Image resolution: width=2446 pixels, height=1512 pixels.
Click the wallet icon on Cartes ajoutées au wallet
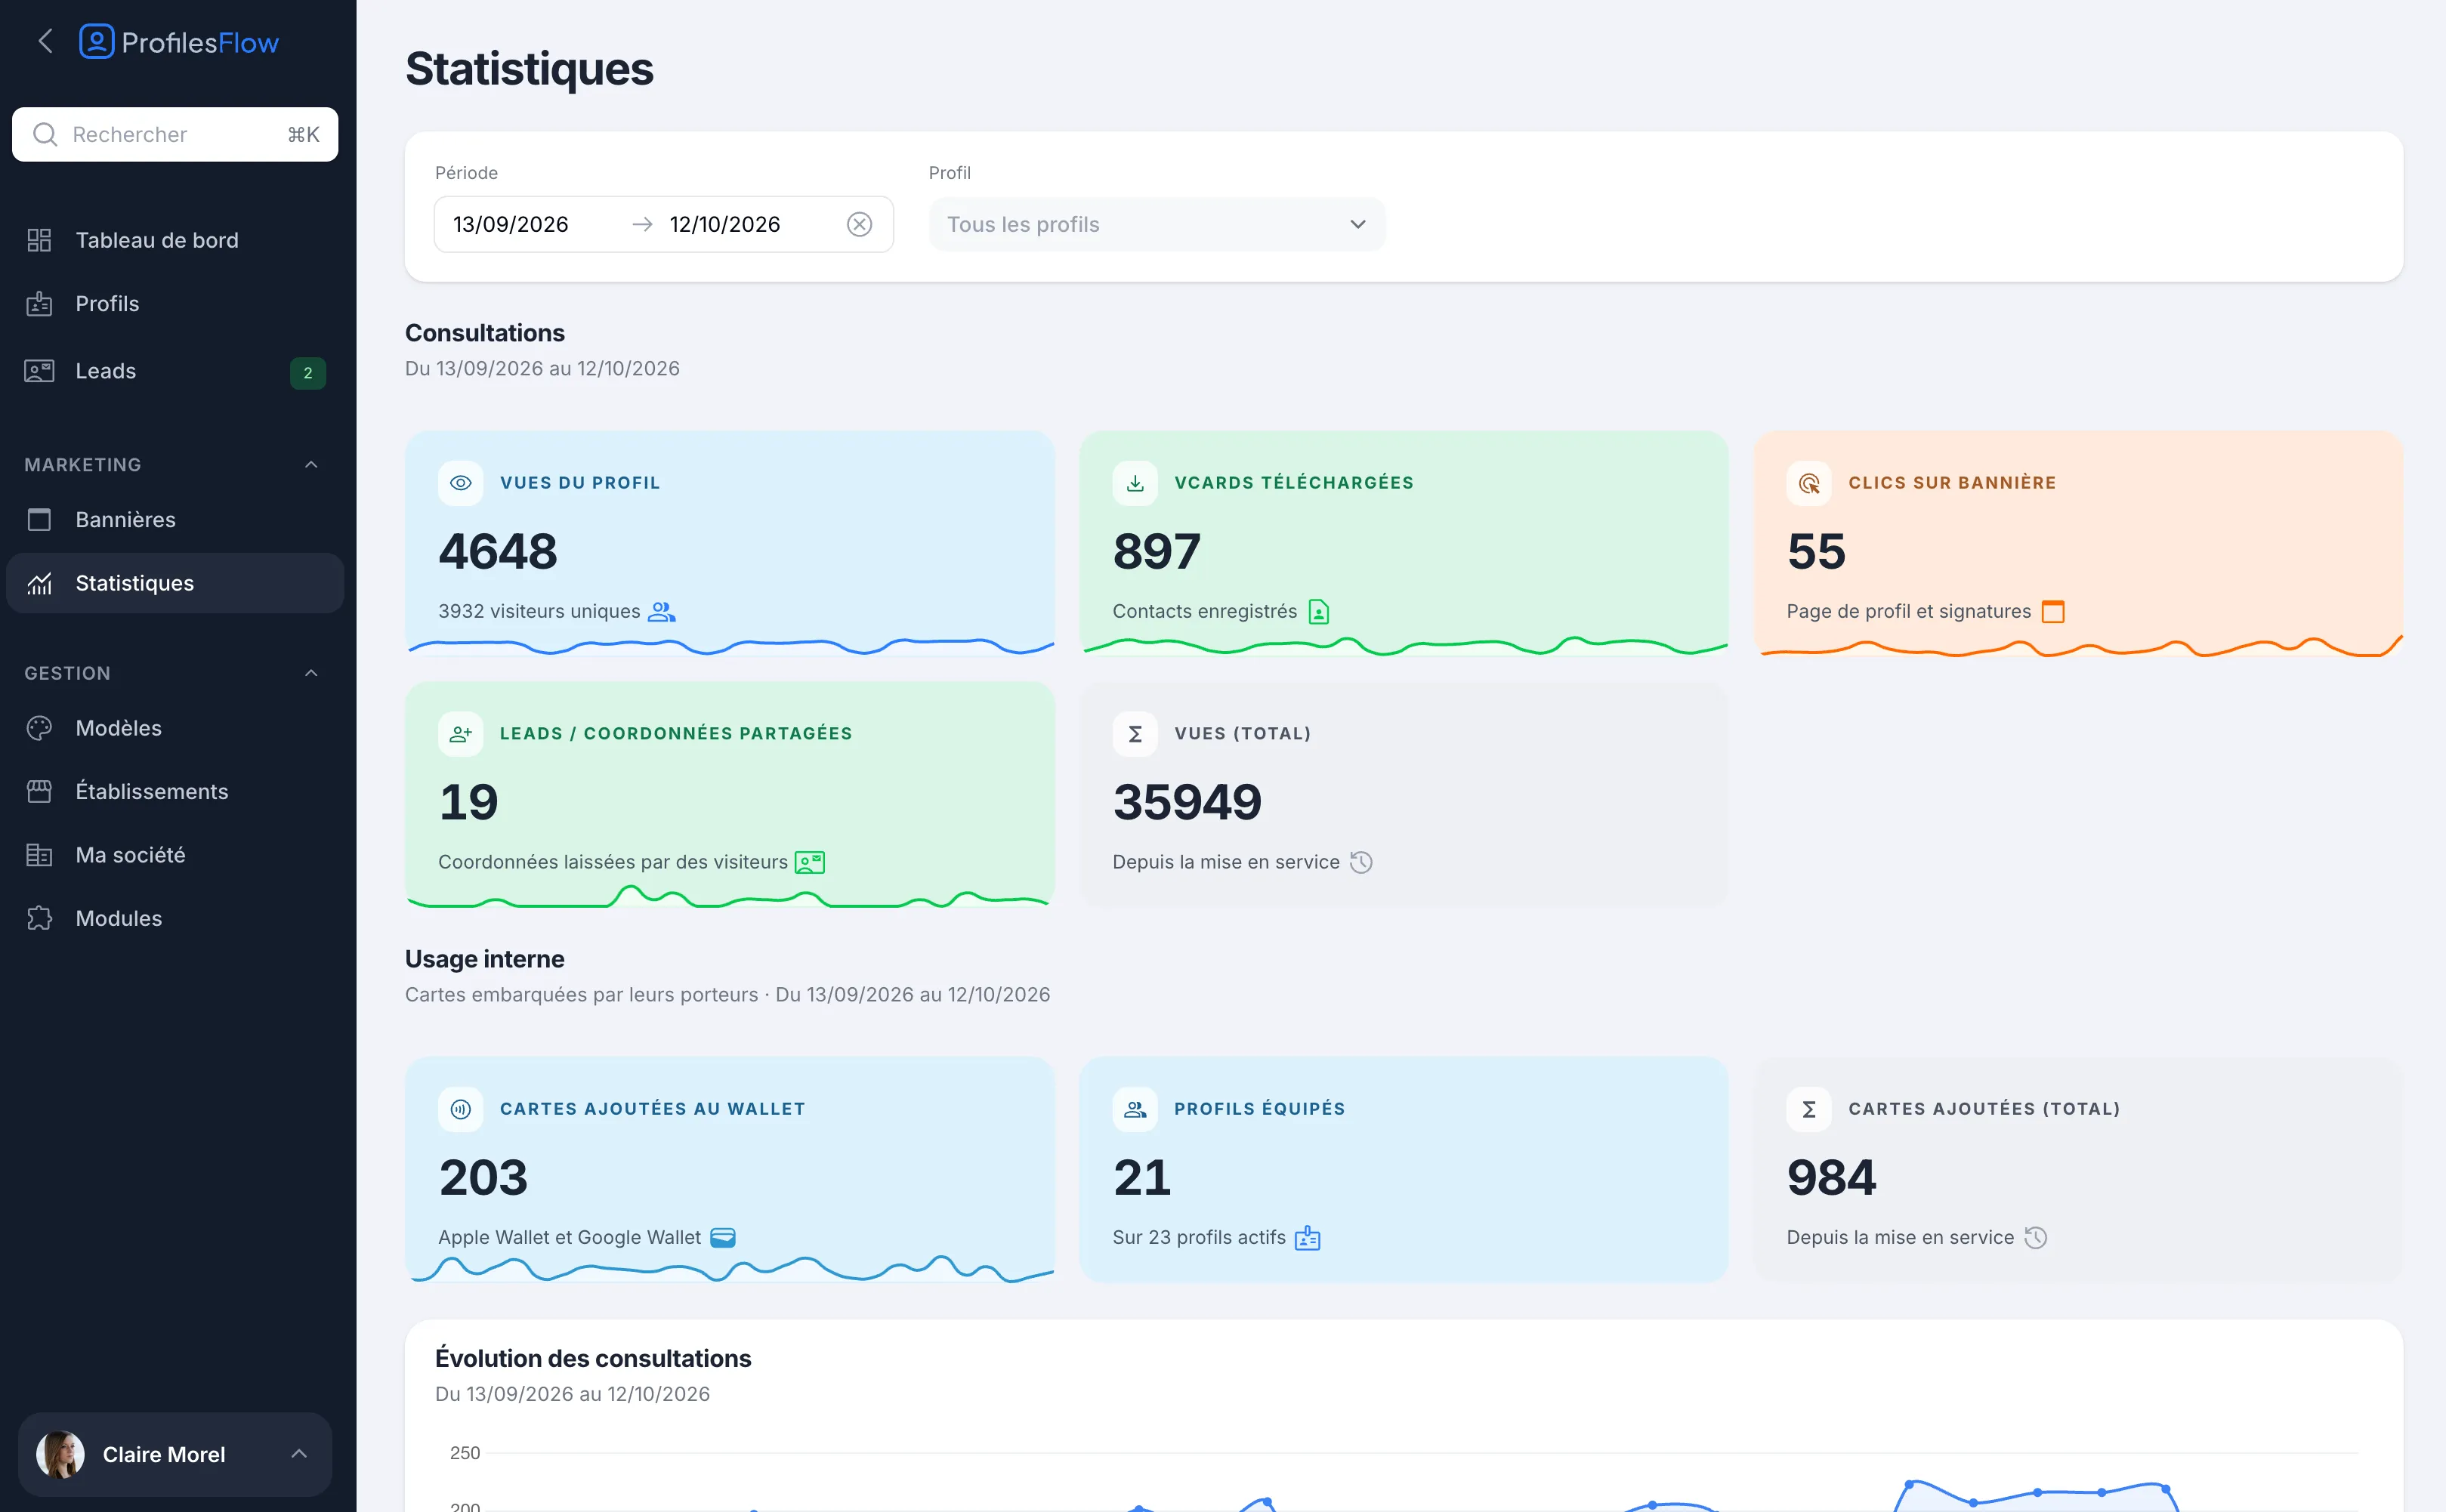460,1109
